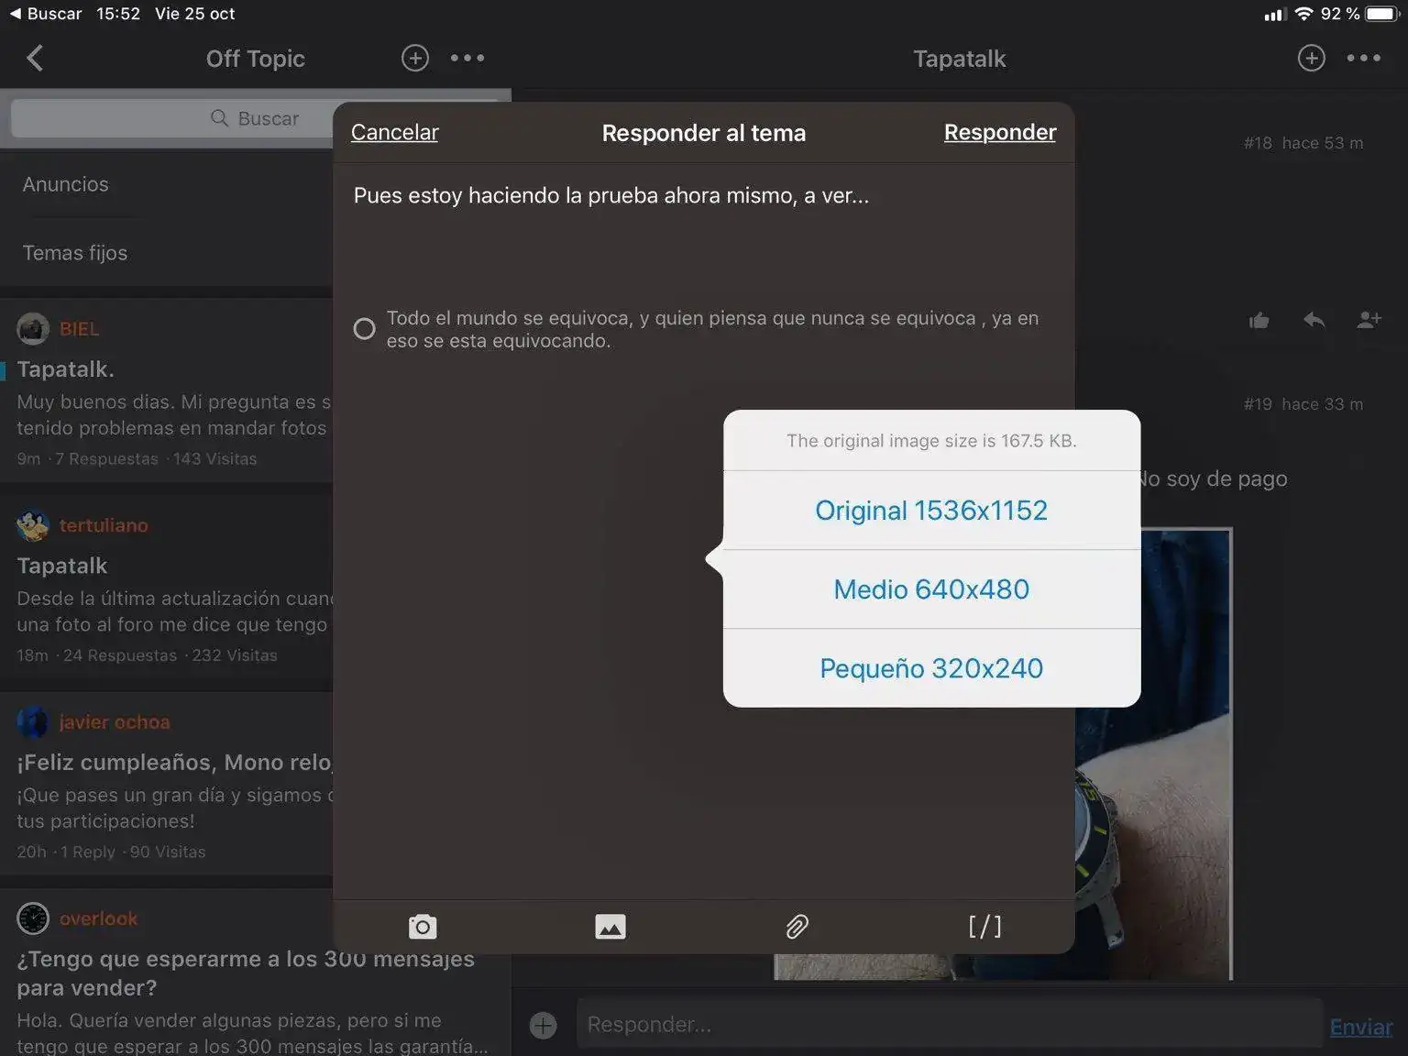1408x1056 pixels.
Task: Tap the BBCode brackets icon
Action: (x=984, y=927)
